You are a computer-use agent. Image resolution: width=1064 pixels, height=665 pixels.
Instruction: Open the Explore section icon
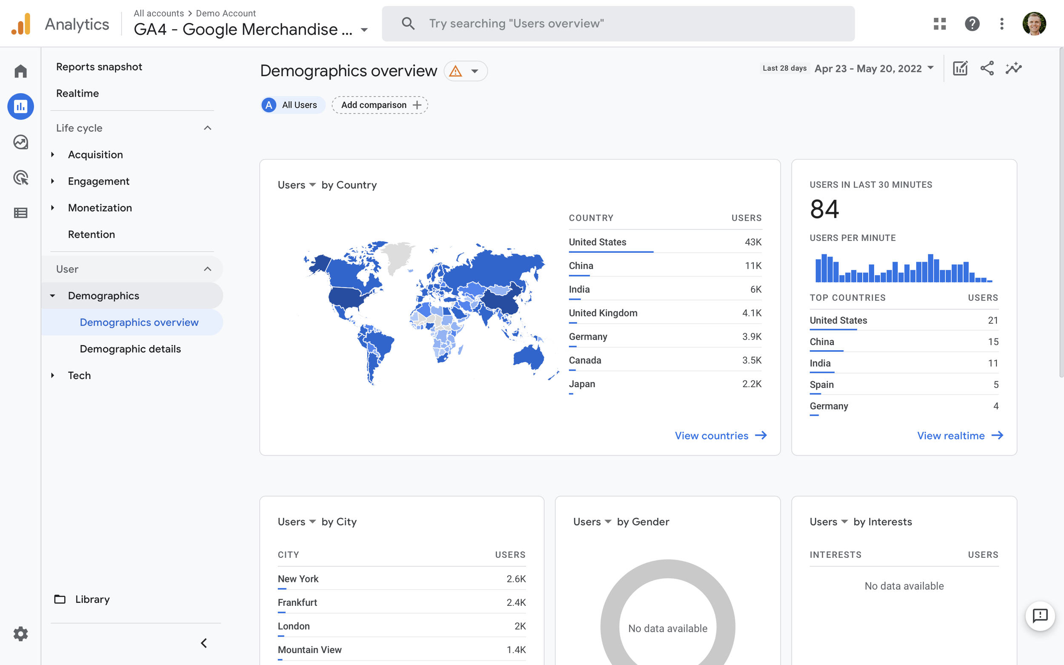(20, 142)
